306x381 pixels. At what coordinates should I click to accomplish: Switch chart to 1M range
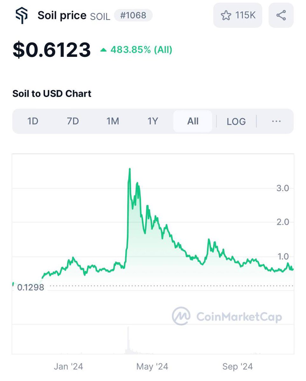pyautogui.click(x=112, y=121)
